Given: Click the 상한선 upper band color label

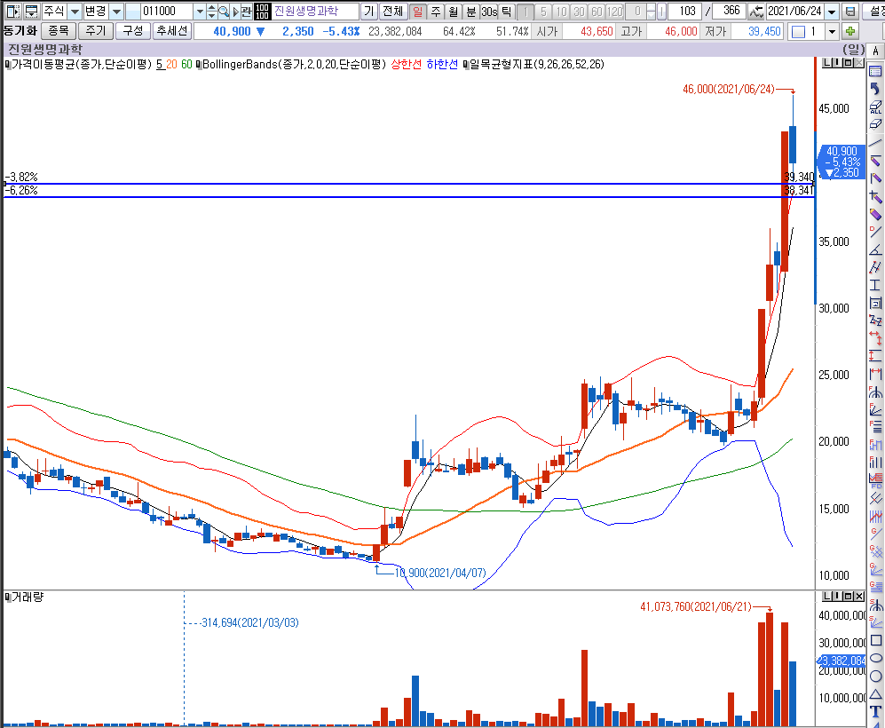Looking at the screenshot, I should coord(406,64).
